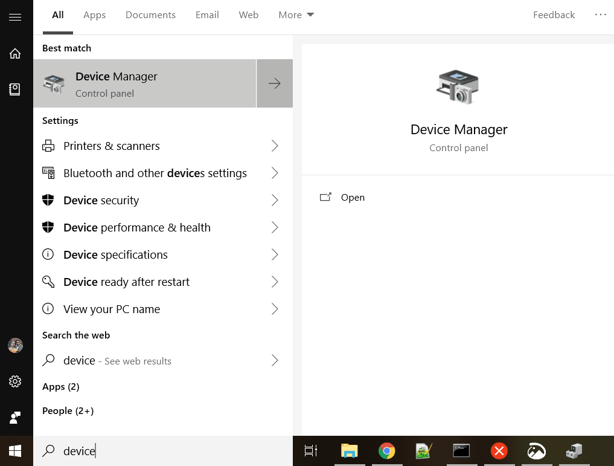The height and width of the screenshot is (466, 614).
Task: View Device specifications
Action: (x=115, y=254)
